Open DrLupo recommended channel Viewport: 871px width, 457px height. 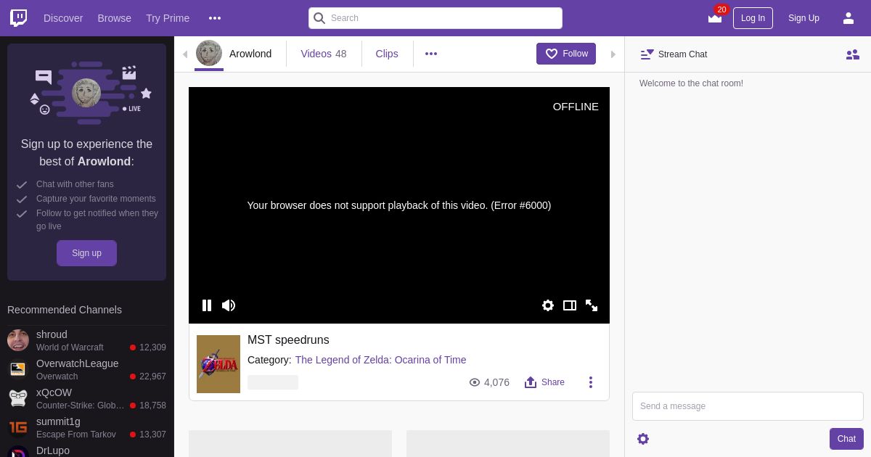point(87,451)
